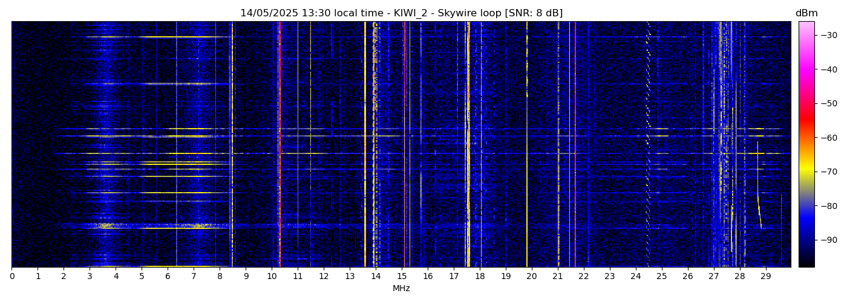This screenshot has height=302, width=847.
Task: Click the red carrier line near 21.7 MHz
Action: (x=575, y=144)
